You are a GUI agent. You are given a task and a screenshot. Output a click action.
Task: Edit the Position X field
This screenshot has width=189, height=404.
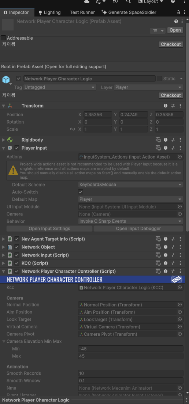click(98, 114)
